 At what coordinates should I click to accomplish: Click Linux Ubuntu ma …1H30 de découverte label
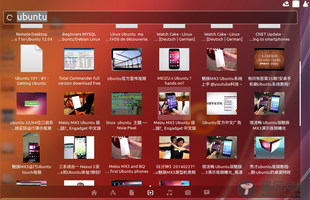(x=127, y=37)
